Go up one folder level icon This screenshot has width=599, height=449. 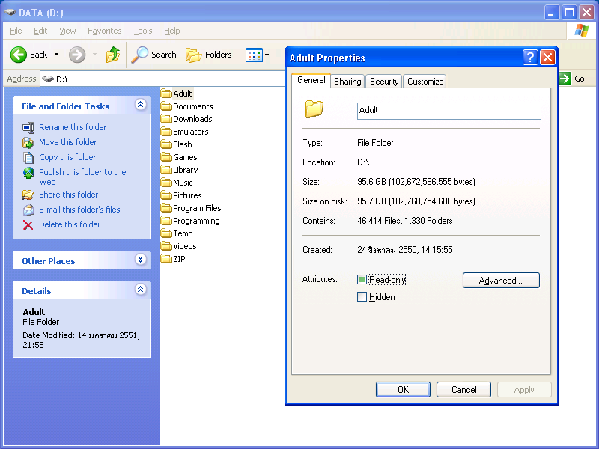(x=113, y=55)
